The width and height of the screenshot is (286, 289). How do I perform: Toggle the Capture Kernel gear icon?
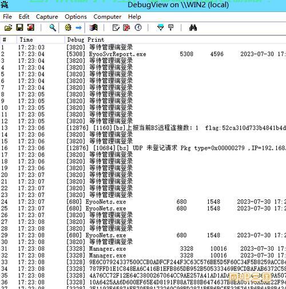coord(68,27)
